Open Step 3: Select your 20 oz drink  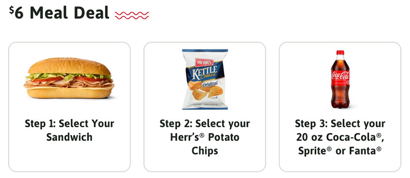click(340, 107)
